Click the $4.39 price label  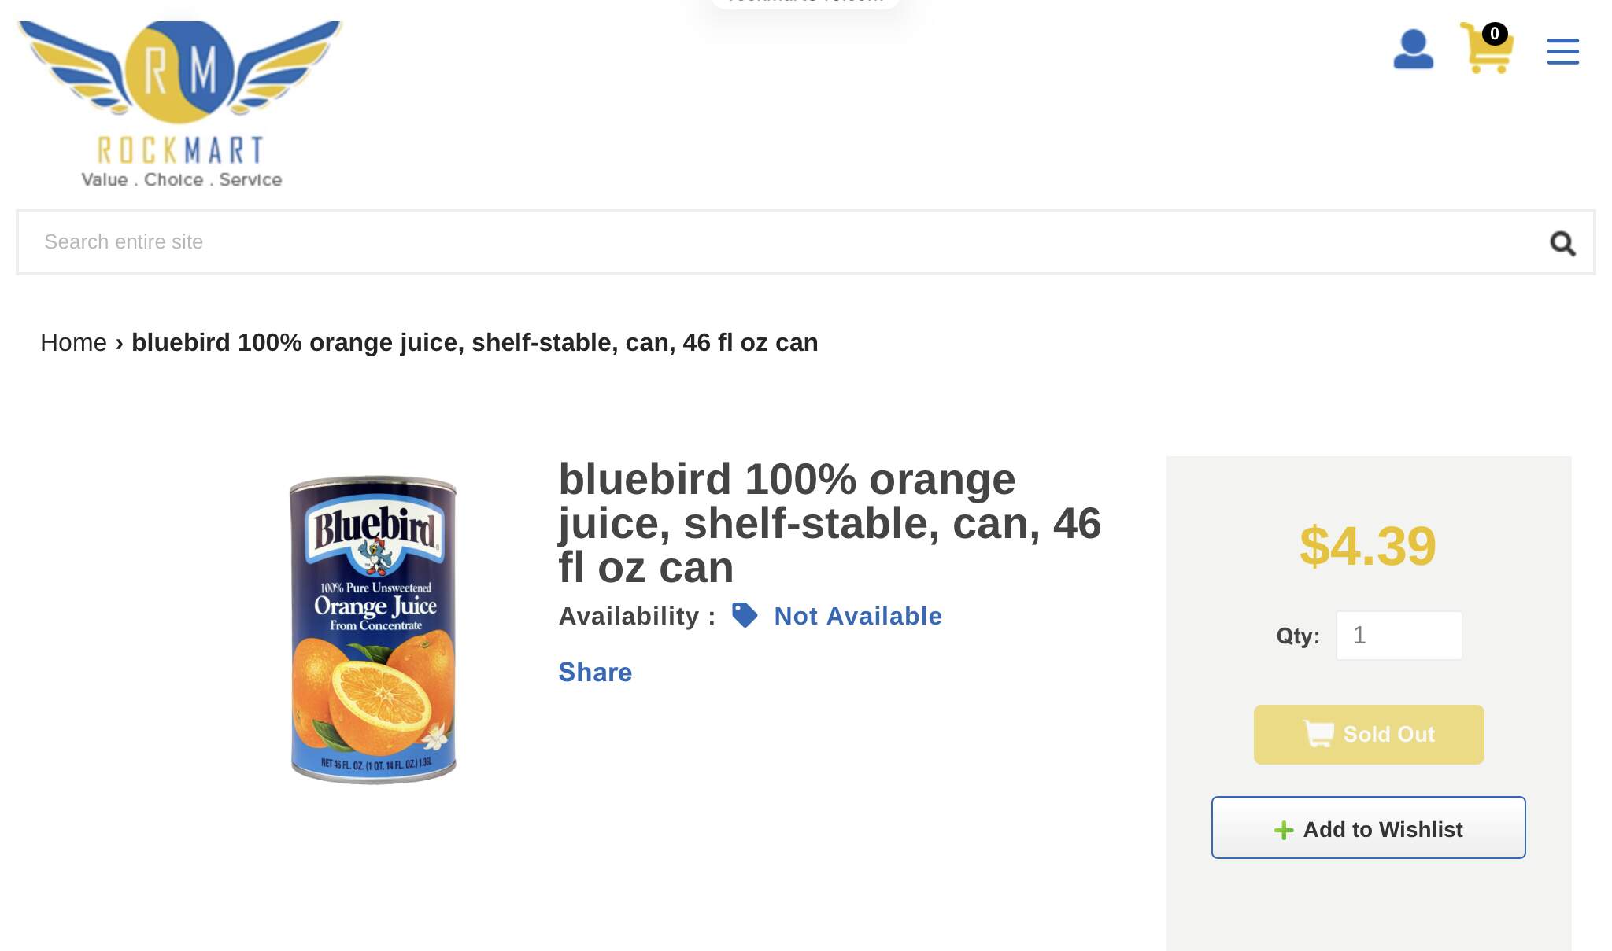(1367, 546)
